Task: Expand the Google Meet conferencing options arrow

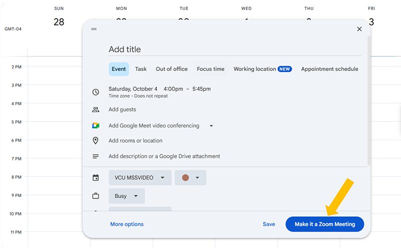Action: pos(211,126)
